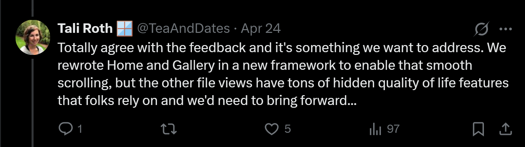Click the thread line below the avatar

tap(33, 102)
